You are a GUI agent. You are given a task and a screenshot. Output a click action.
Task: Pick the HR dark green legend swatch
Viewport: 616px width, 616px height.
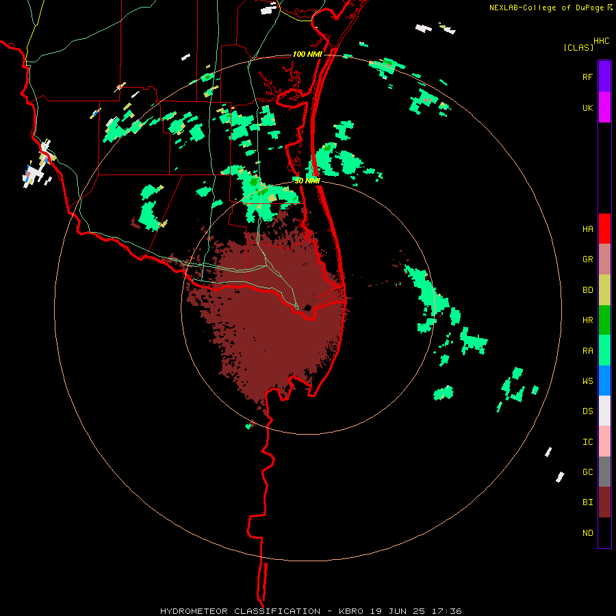click(604, 320)
